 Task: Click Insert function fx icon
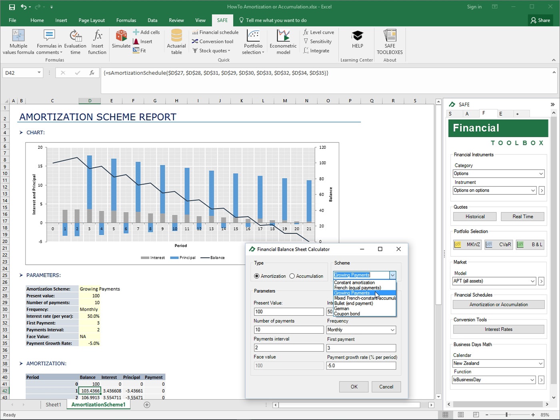pyautogui.click(x=97, y=36)
